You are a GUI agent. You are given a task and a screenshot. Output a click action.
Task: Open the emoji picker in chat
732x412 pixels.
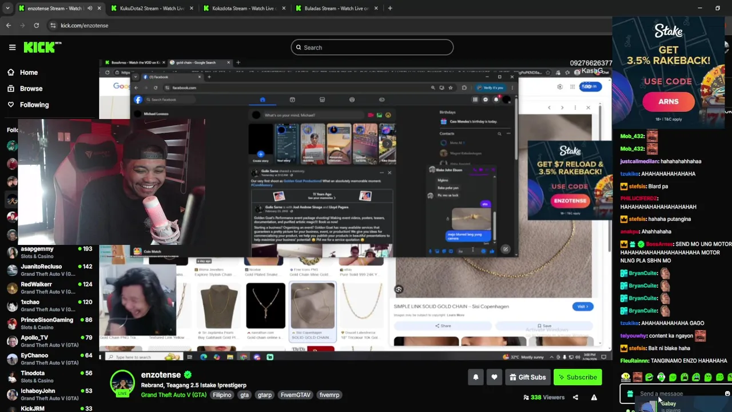point(727,394)
